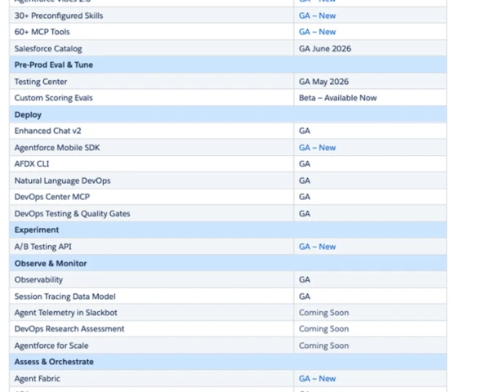Select GA status of Natural Language DevOps
Screen dimensions: 490x392
click(370, 180)
